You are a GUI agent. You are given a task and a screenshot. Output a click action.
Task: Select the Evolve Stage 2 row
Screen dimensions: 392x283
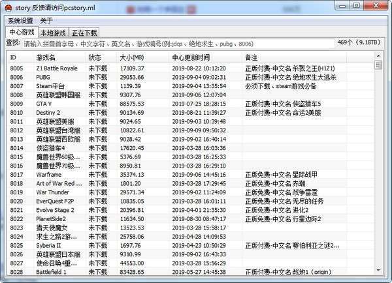point(190,210)
